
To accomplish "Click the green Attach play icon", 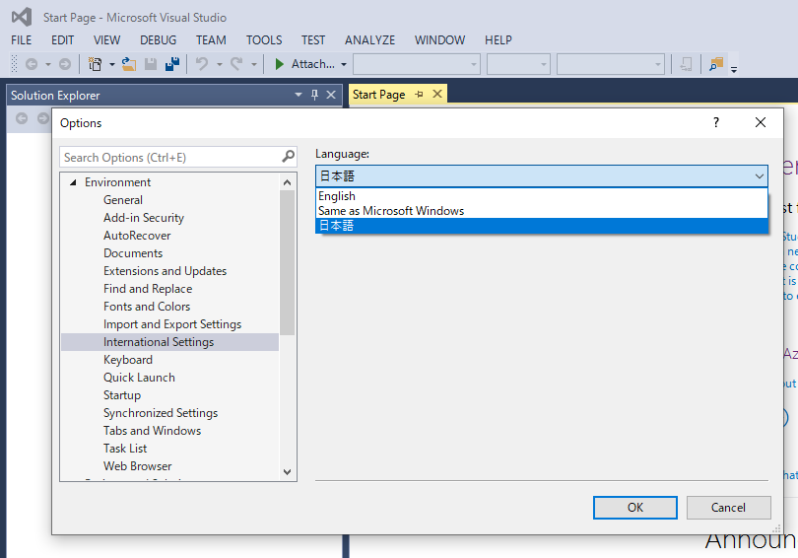I will pos(280,64).
